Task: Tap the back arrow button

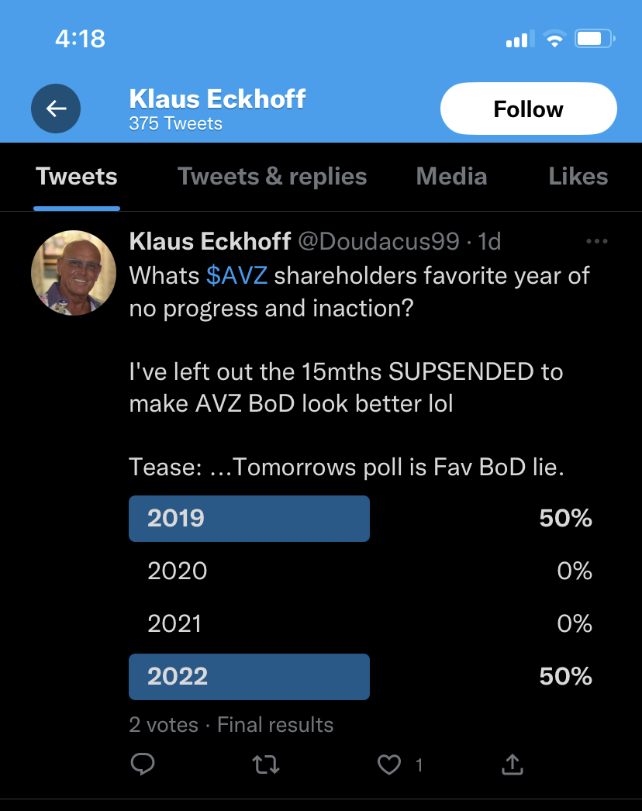Action: 56,109
